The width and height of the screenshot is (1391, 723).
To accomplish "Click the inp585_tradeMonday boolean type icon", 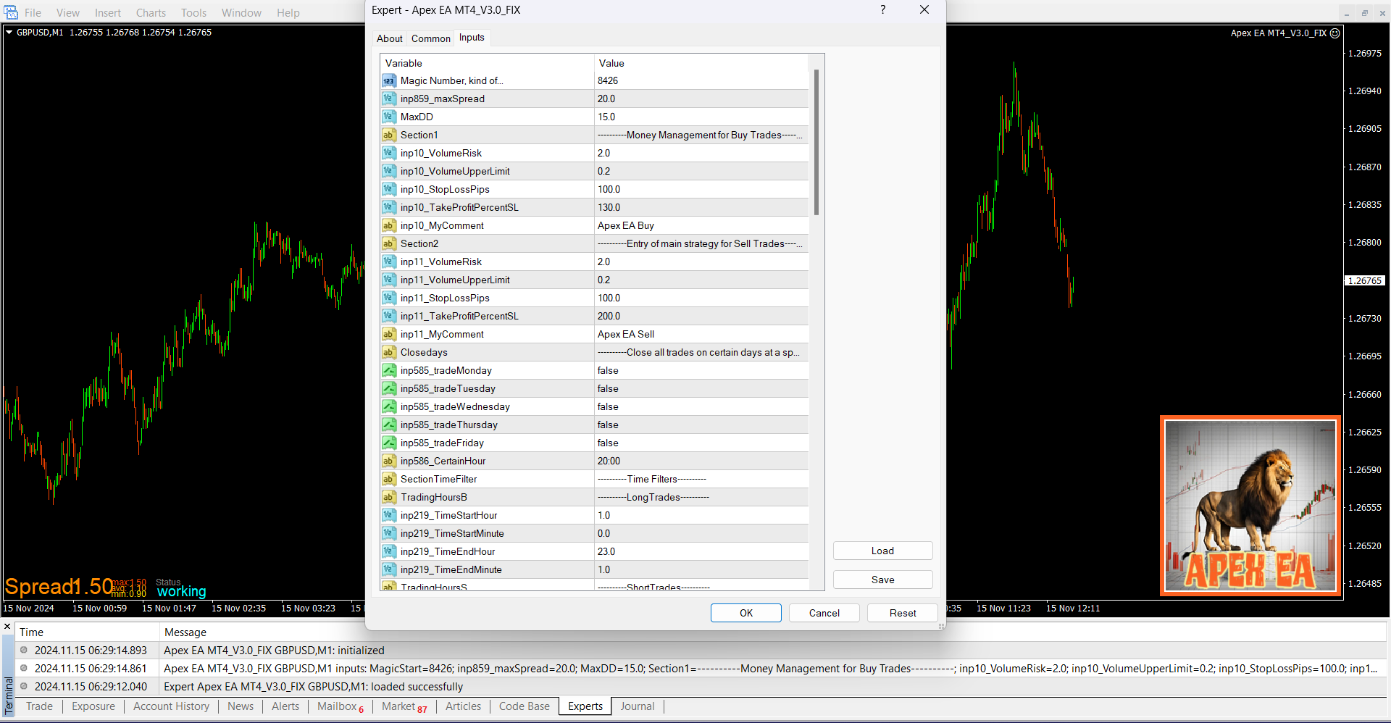I will coord(389,371).
